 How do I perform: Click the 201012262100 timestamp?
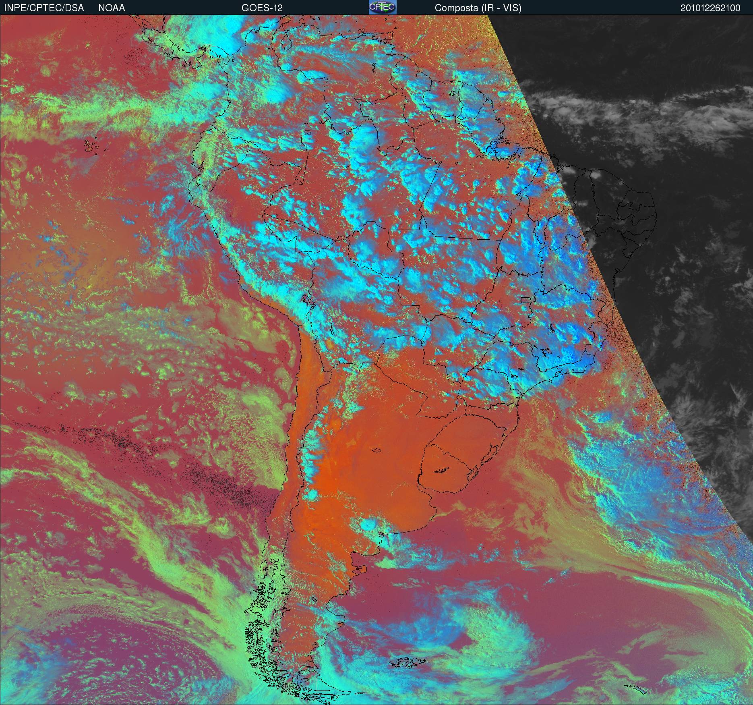pyautogui.click(x=710, y=8)
